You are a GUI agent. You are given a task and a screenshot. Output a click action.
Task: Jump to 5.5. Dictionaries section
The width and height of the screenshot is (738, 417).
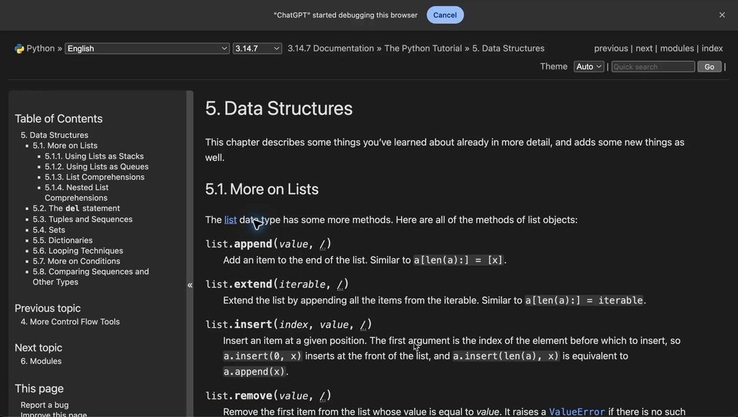coord(63,240)
